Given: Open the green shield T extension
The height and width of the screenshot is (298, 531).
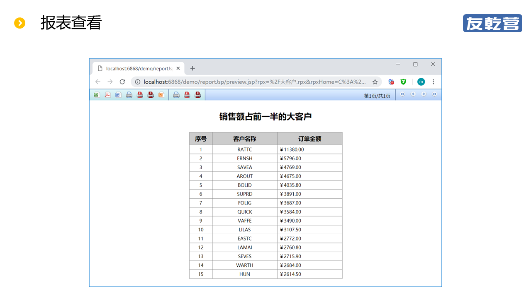Looking at the screenshot, I should (x=403, y=82).
